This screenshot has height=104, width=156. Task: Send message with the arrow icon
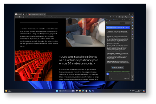128,79
